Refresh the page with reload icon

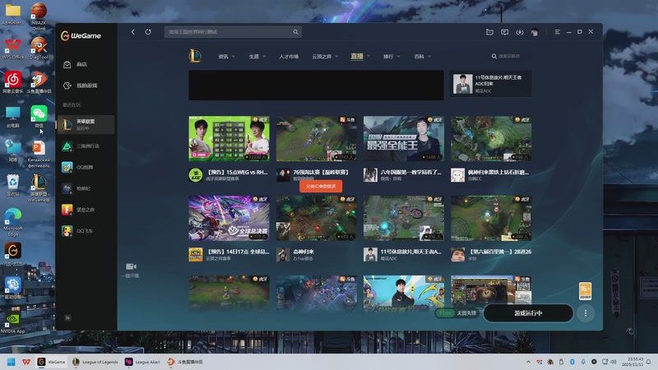tap(148, 32)
